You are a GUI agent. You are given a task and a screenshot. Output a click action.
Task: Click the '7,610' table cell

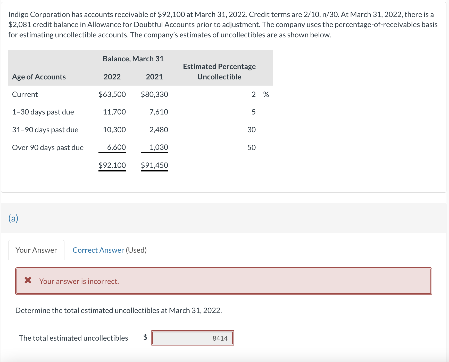159,112
